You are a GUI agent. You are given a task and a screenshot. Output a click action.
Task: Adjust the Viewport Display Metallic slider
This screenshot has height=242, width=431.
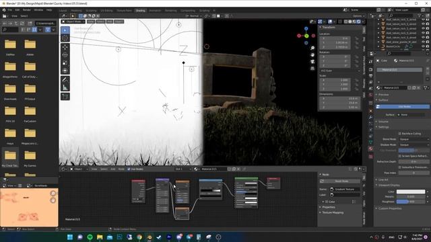(x=411, y=197)
